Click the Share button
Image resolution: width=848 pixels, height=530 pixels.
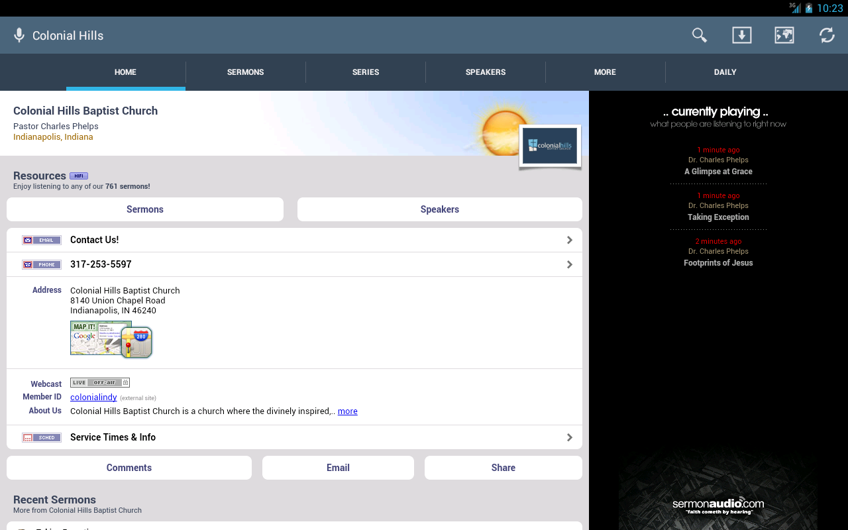[503, 468]
